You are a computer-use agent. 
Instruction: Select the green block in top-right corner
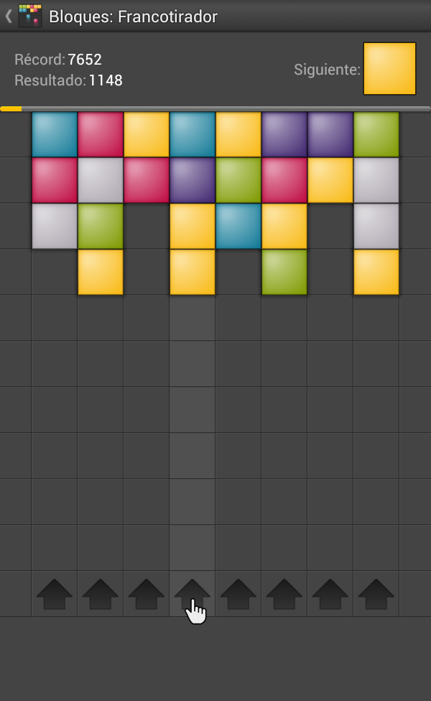(376, 134)
